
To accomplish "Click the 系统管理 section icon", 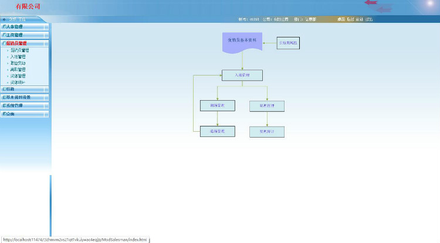I will (x=4, y=105).
